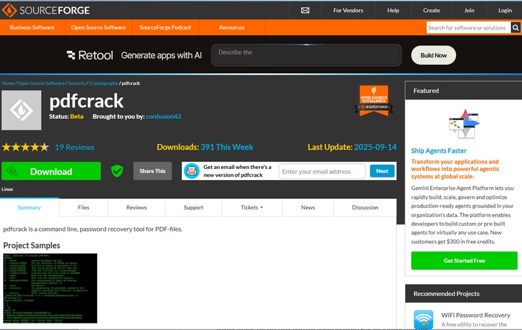
Task: Open Business Software menu
Action: point(32,27)
